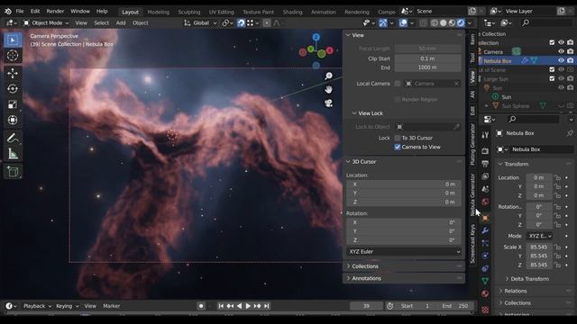
Task: Open the Object Data properties tab icon
Action: 485,281
